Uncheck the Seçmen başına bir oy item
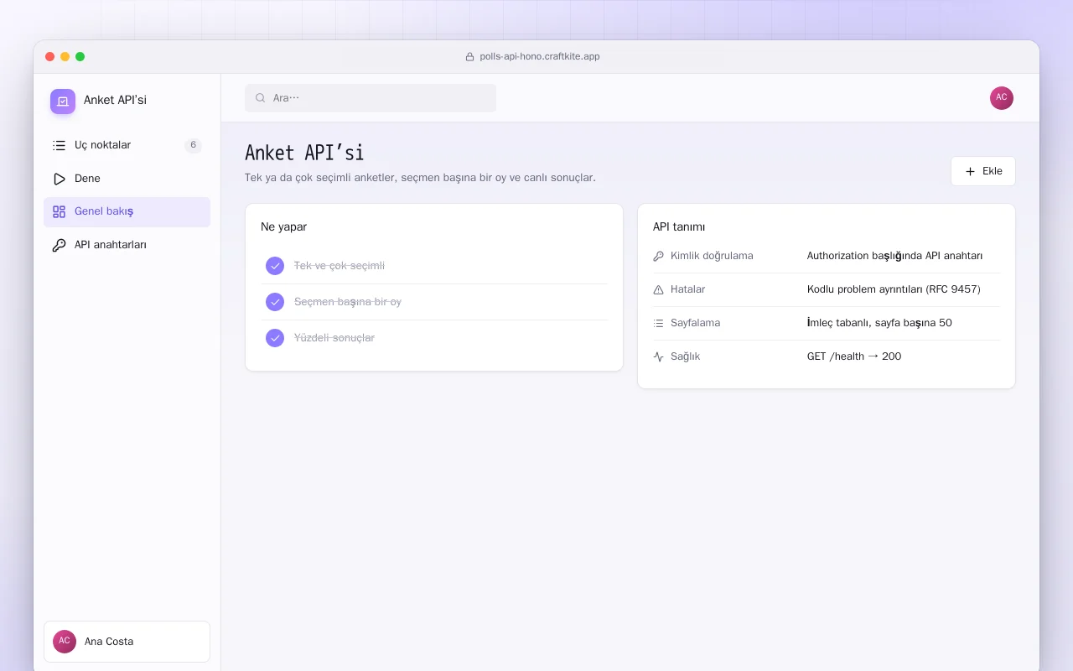 pos(275,302)
